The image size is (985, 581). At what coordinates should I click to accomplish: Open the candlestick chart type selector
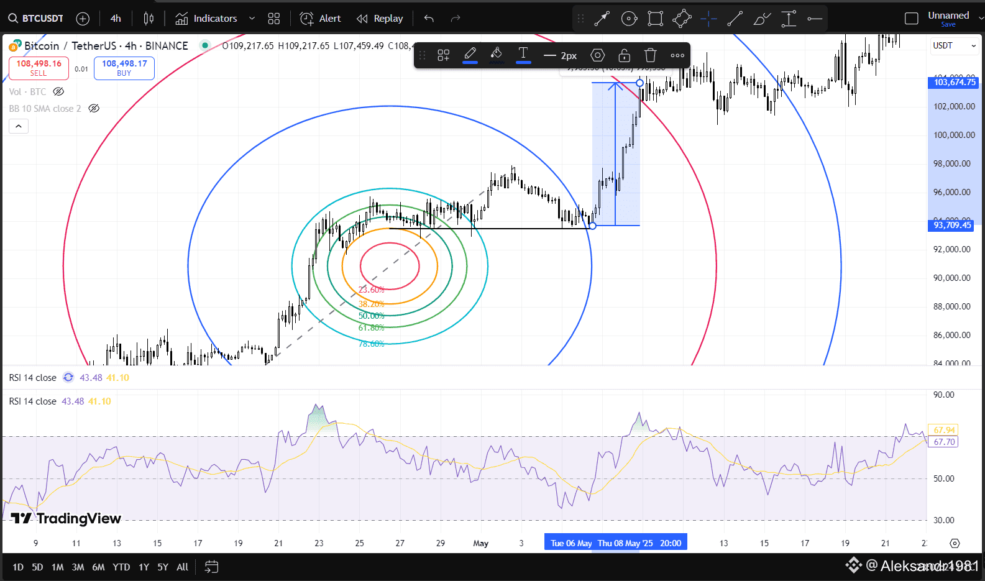click(149, 19)
